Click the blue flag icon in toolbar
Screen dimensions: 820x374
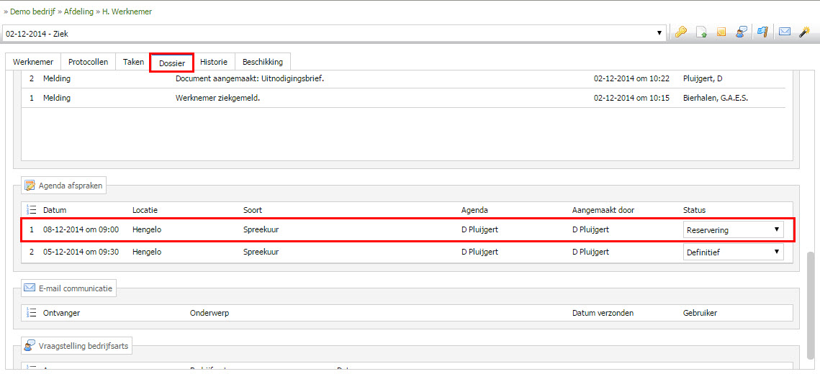762,32
